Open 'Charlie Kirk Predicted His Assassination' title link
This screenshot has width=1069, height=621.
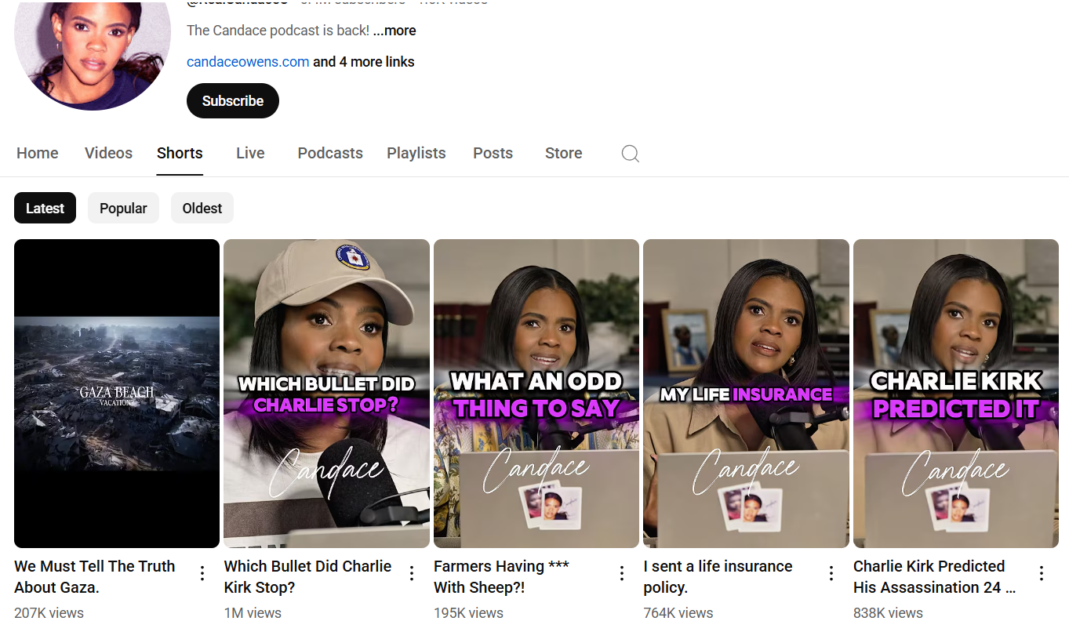pyautogui.click(x=934, y=576)
